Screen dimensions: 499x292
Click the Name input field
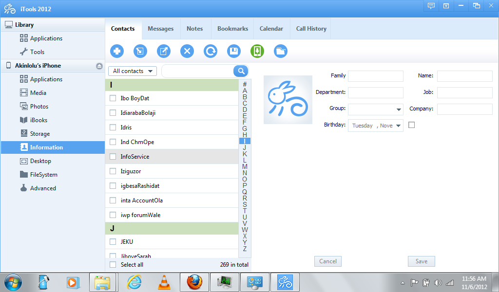(464, 76)
